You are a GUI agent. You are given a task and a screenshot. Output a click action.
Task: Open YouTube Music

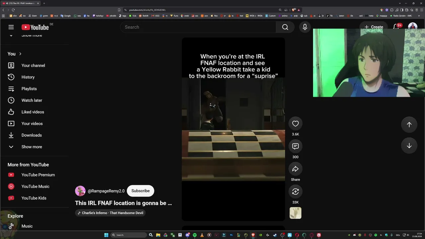35,187
